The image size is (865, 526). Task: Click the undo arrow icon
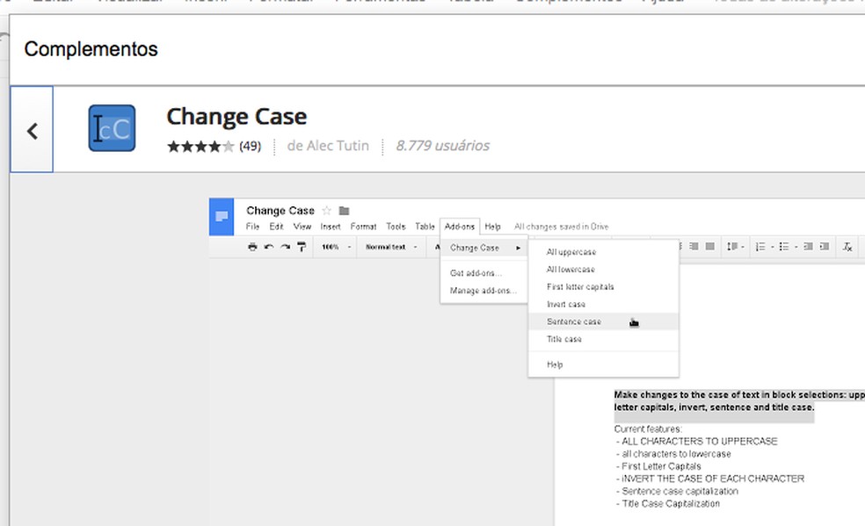tap(269, 248)
